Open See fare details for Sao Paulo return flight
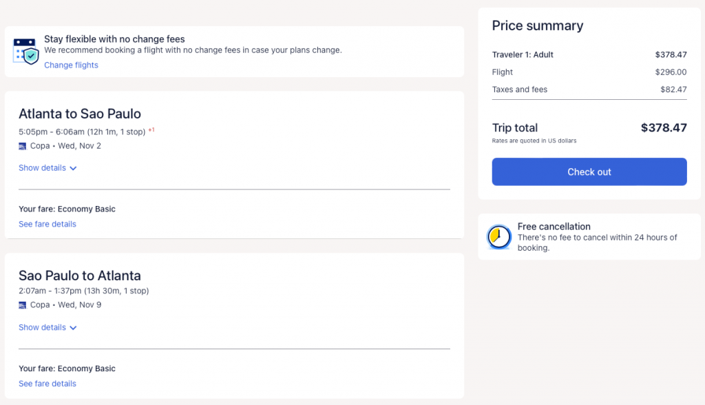The height and width of the screenshot is (405, 705). coord(48,384)
